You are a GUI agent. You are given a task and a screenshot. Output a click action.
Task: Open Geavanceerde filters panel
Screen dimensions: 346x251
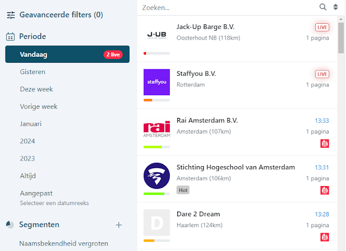[61, 15]
